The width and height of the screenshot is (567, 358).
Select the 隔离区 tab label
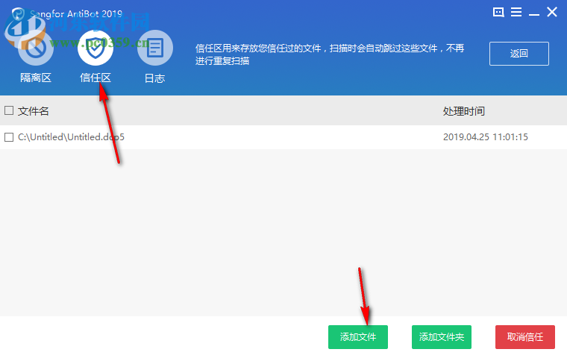(x=36, y=78)
